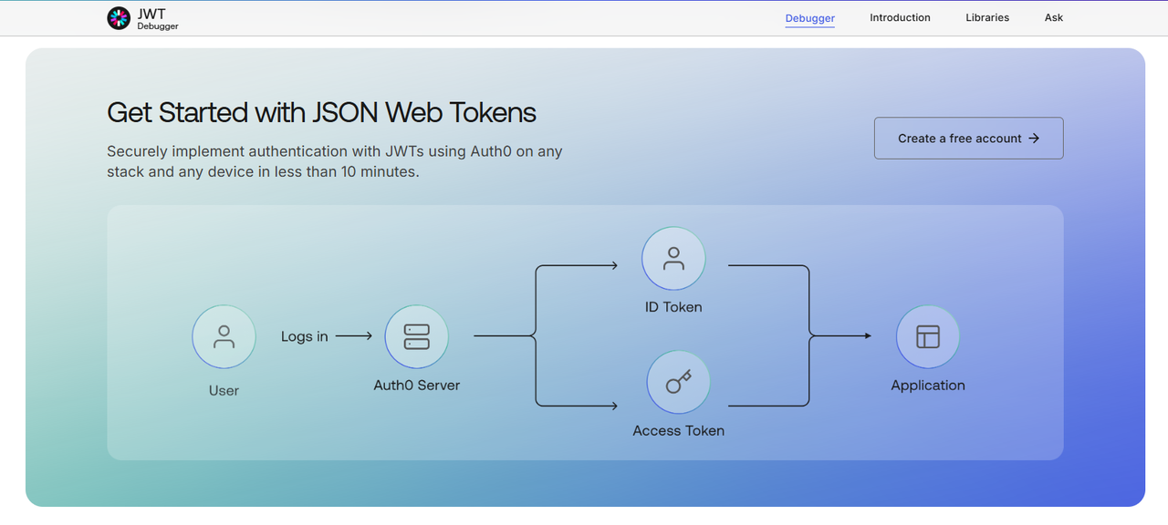Click the ID Token label
This screenshot has height=525, width=1168.
tap(673, 307)
